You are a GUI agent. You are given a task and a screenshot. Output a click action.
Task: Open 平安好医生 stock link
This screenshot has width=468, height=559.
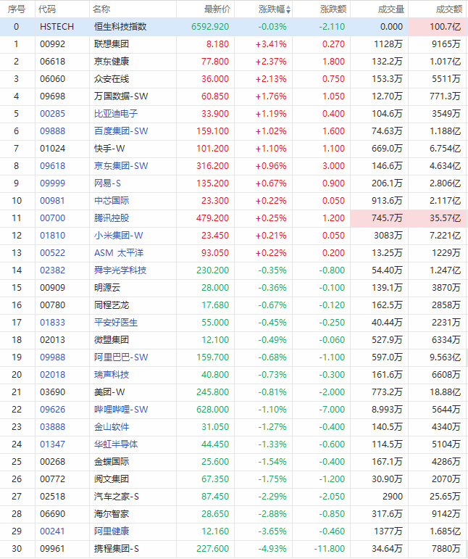(116, 323)
